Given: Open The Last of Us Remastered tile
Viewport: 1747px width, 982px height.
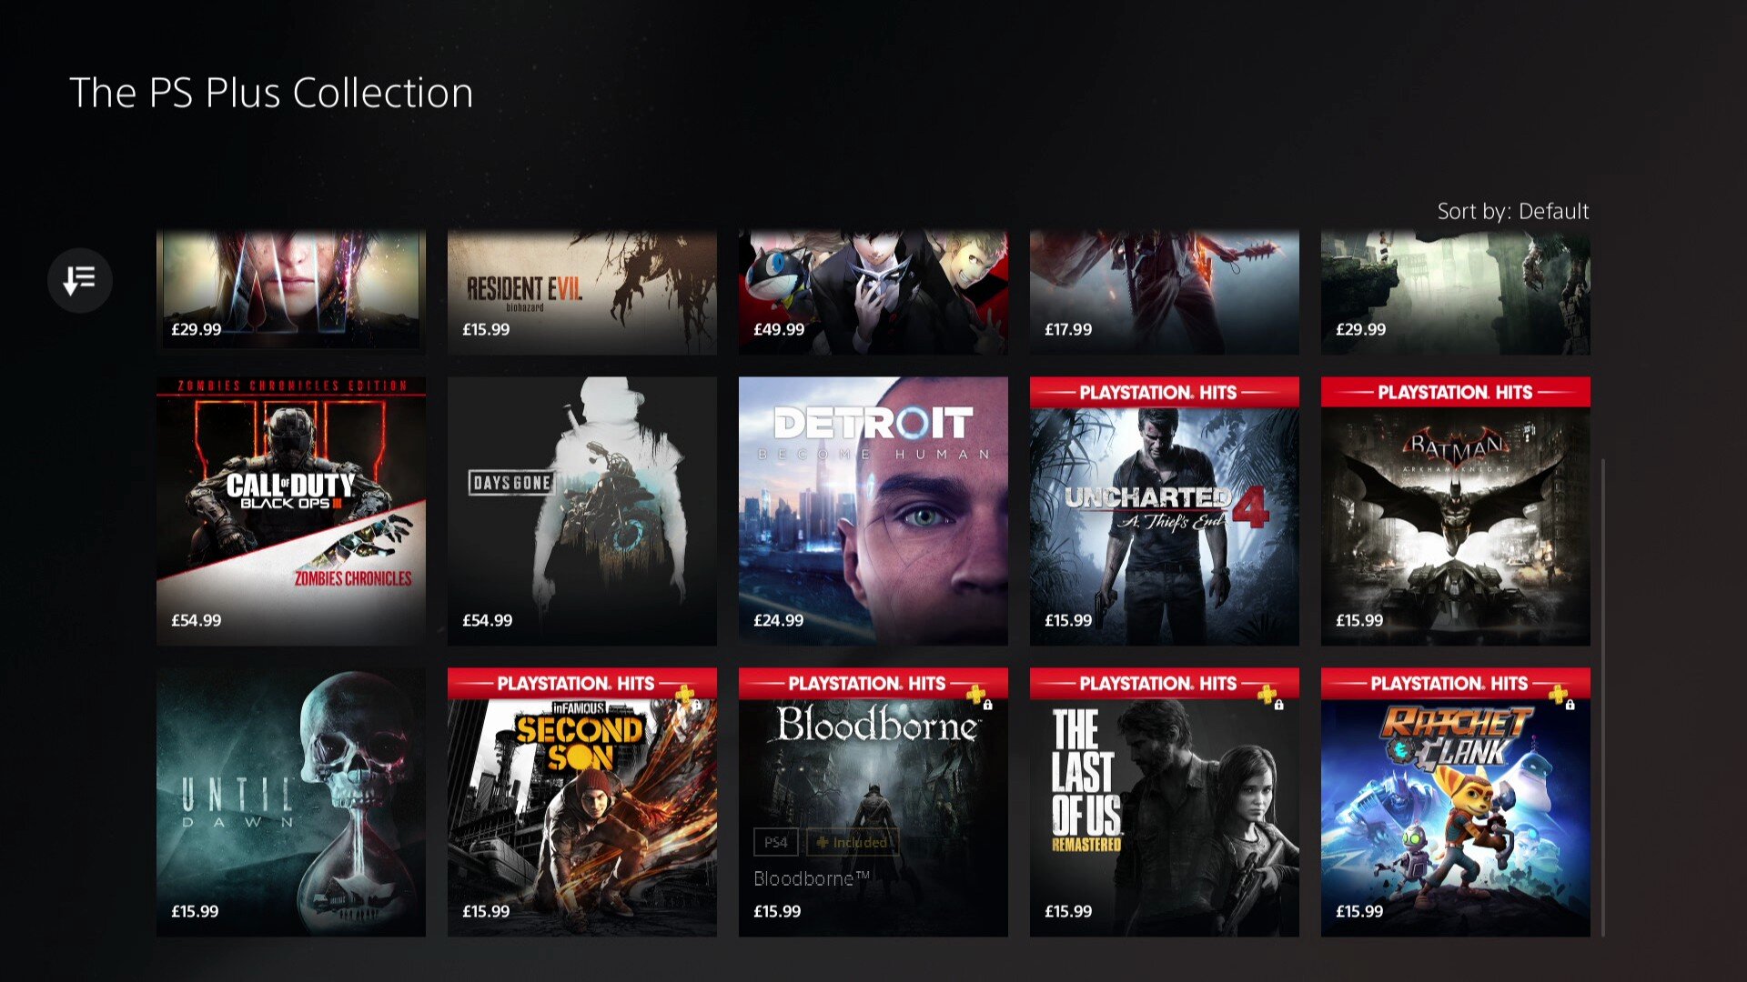Looking at the screenshot, I should (x=1165, y=802).
